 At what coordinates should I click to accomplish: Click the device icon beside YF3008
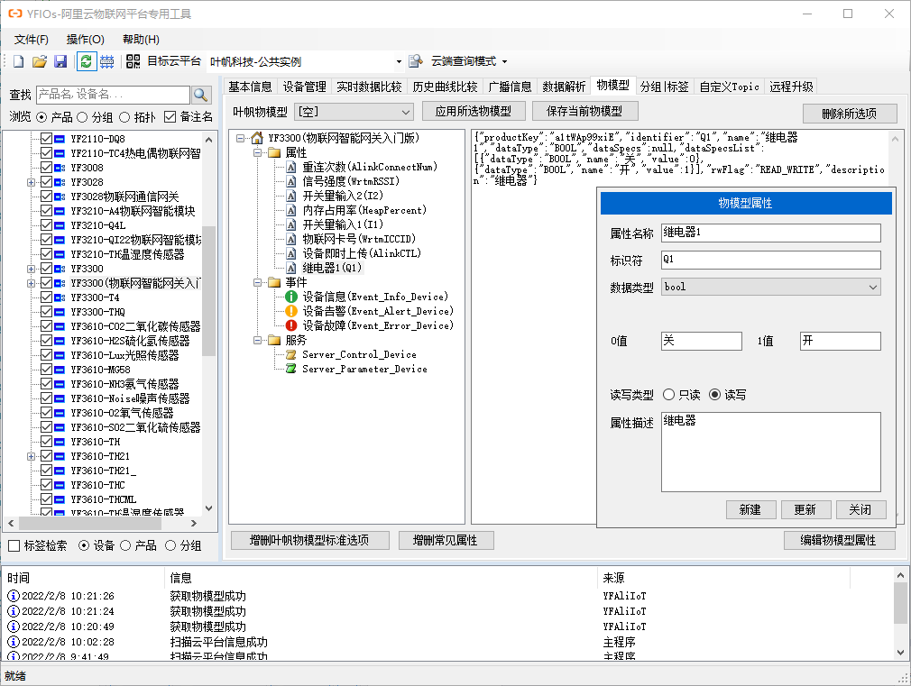60,168
